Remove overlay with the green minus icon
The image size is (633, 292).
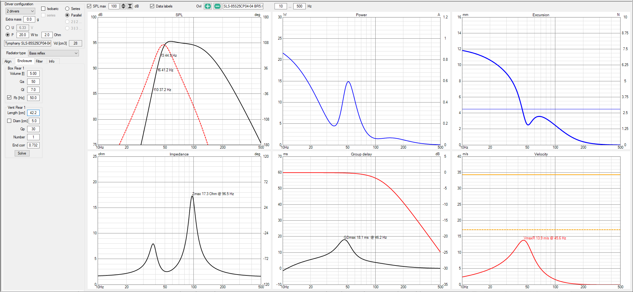click(217, 6)
